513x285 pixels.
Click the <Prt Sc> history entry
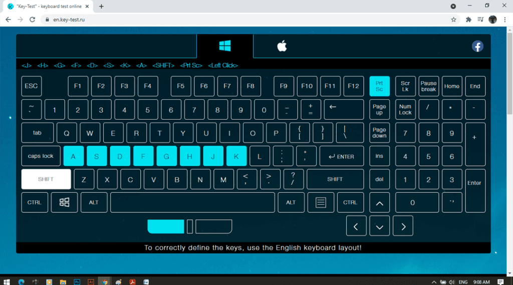(191, 66)
